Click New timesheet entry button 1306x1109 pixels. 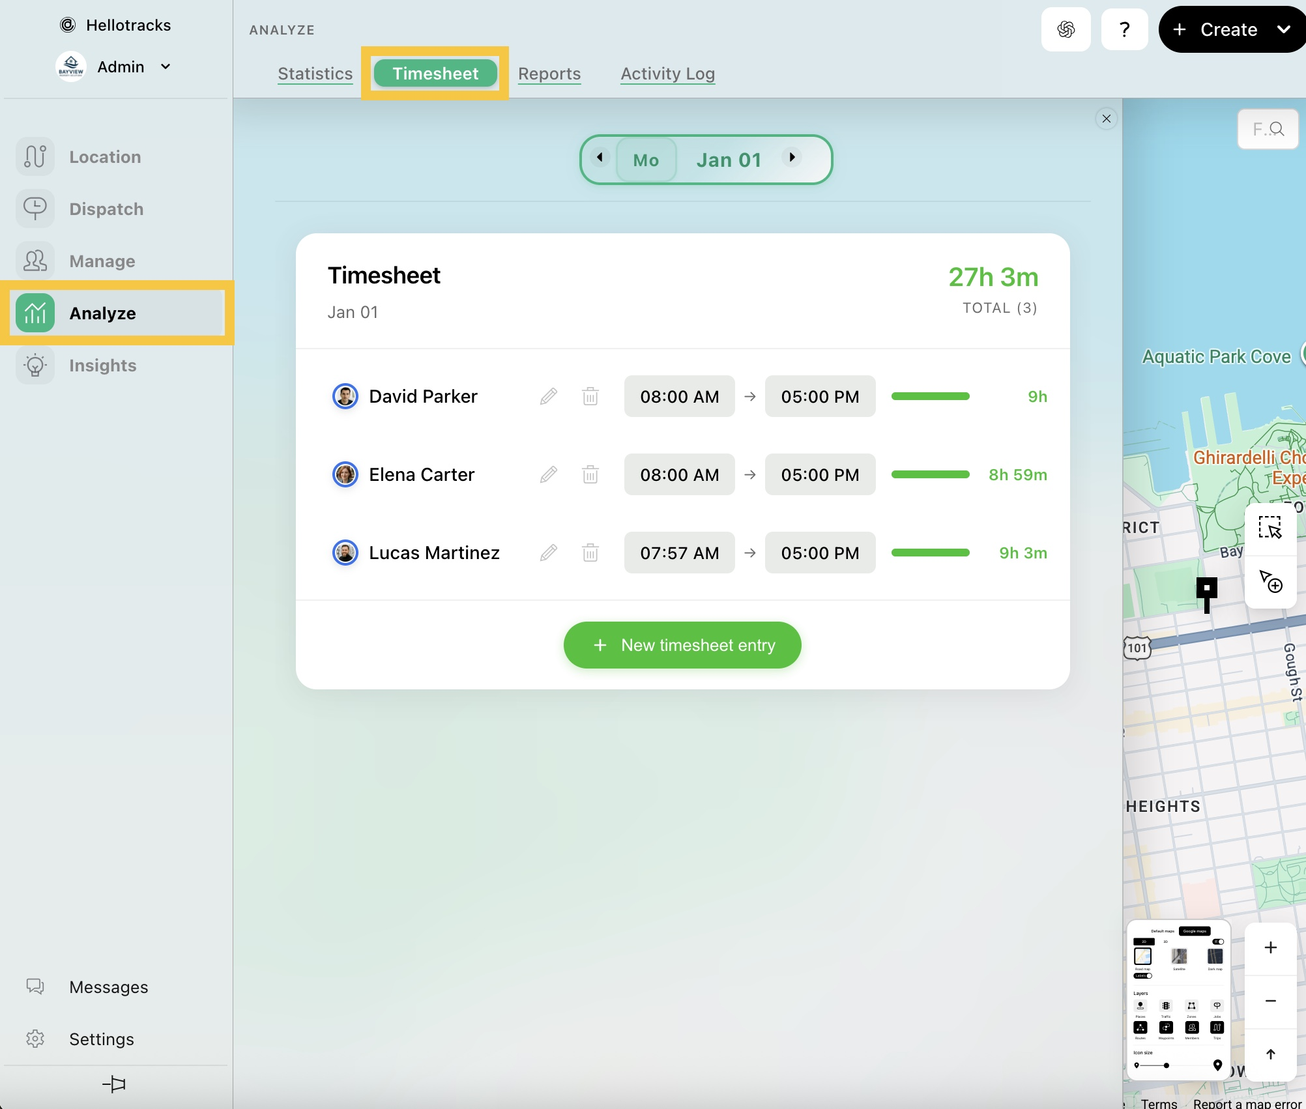(682, 645)
